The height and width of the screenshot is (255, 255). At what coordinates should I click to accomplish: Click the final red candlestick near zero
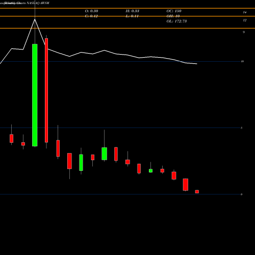[x=197, y=192]
